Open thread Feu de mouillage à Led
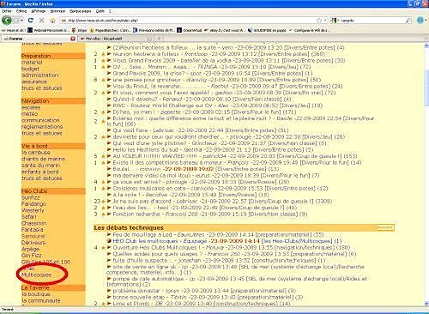 pos(142,234)
